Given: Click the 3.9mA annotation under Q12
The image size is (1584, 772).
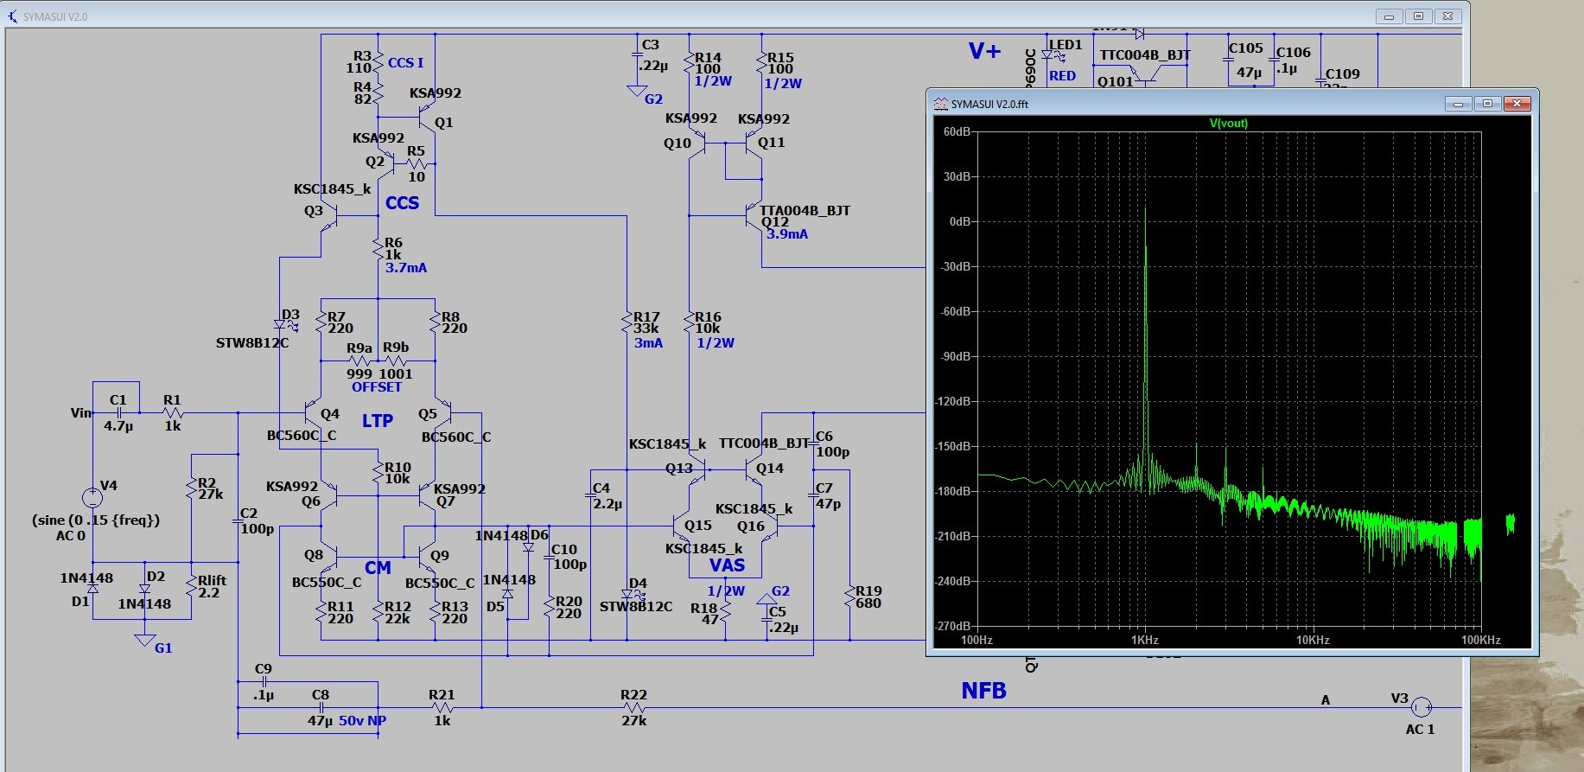Looking at the screenshot, I should 787,234.
